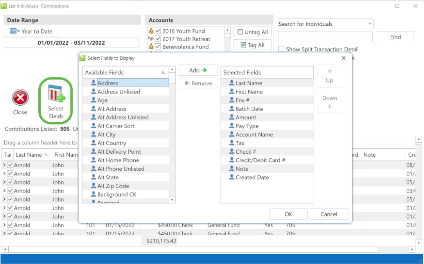Click the Up arrow to reorder selected fields
424x264 pixels.
click(329, 76)
